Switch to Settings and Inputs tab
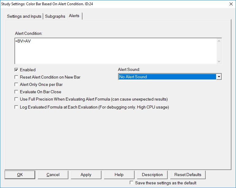The height and width of the screenshot is (188, 236). [24, 16]
